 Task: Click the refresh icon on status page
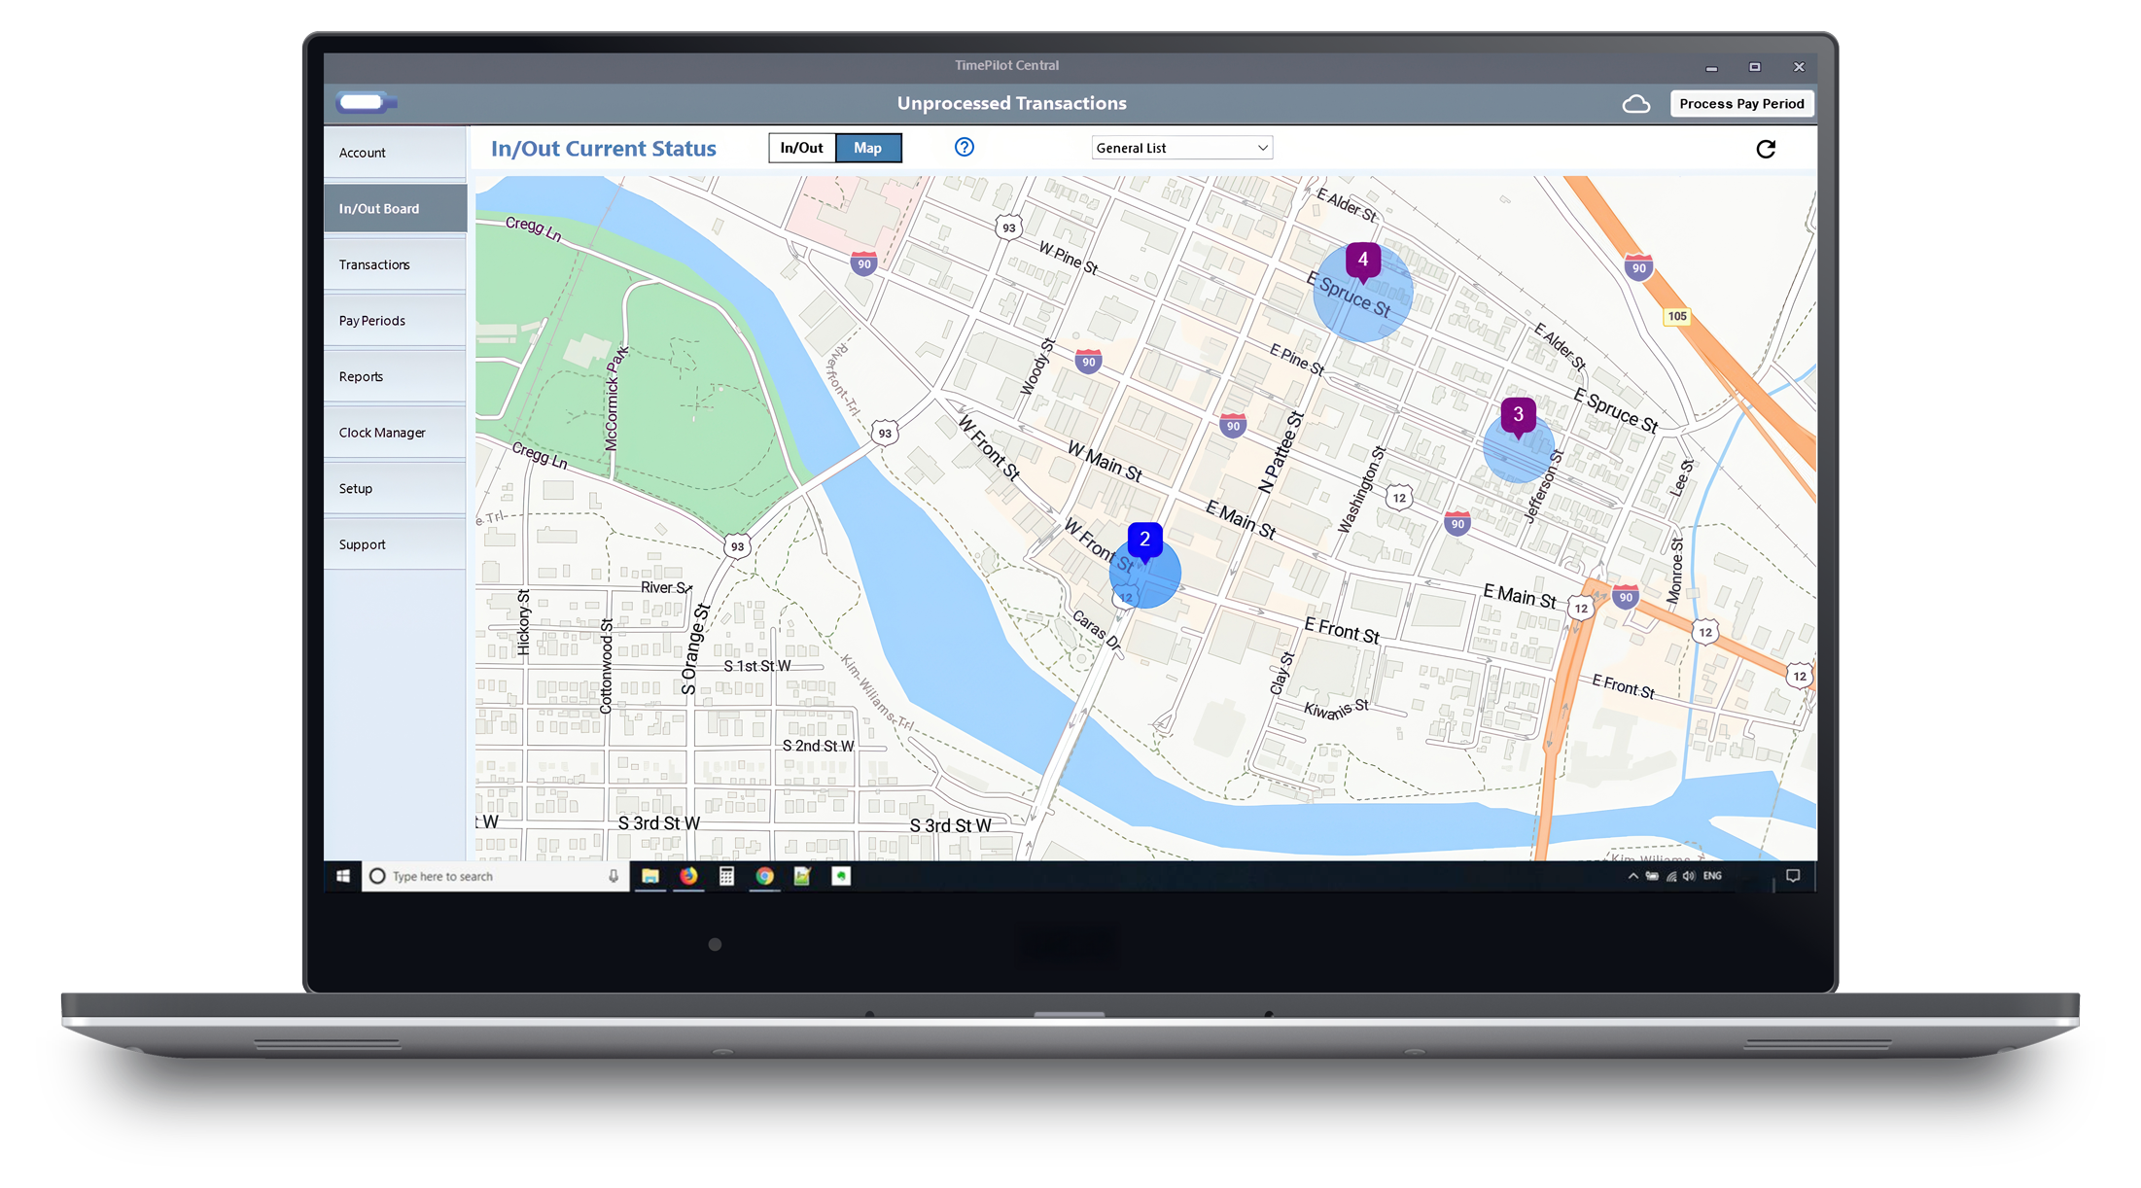[1766, 149]
